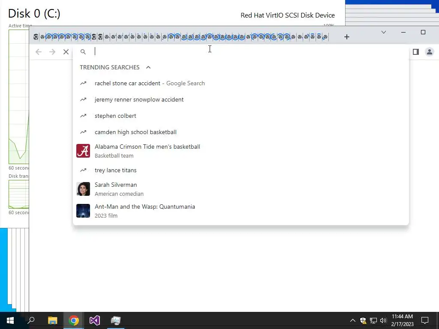Screen dimensions: 439x329
Task: Select Alabama Crimson Tide men's basketball suggestion
Action: point(241,151)
